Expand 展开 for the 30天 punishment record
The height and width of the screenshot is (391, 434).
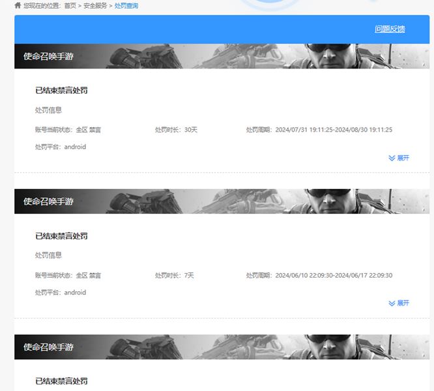399,158
